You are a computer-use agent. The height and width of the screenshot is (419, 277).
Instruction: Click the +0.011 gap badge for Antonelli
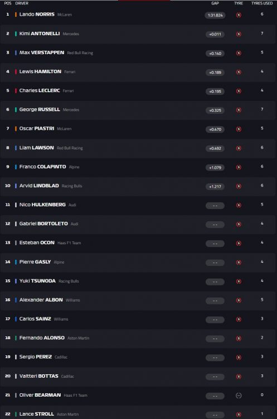point(215,34)
